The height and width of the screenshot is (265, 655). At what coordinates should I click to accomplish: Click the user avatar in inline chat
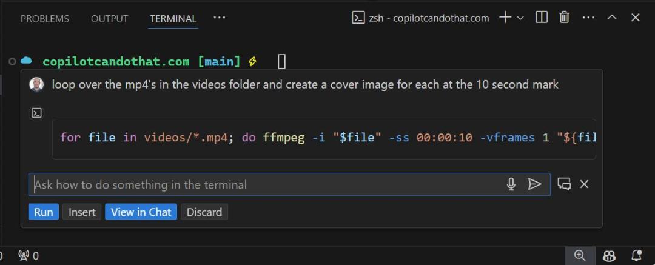tap(36, 85)
